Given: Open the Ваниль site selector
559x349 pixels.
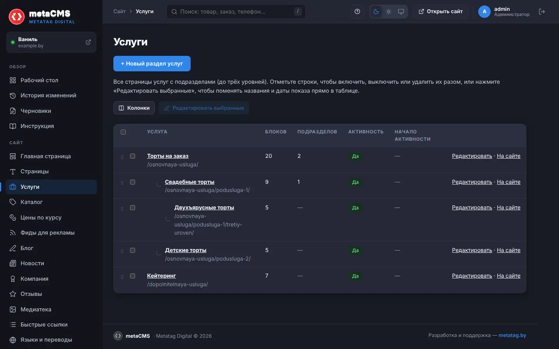Looking at the screenshot, I should coord(51,42).
